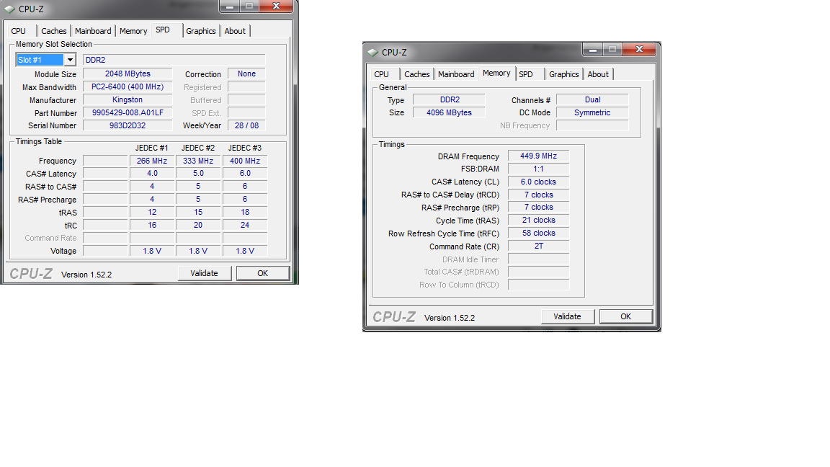Click Module Size value 2048 MBytes
830x467 pixels.
[x=128, y=74]
